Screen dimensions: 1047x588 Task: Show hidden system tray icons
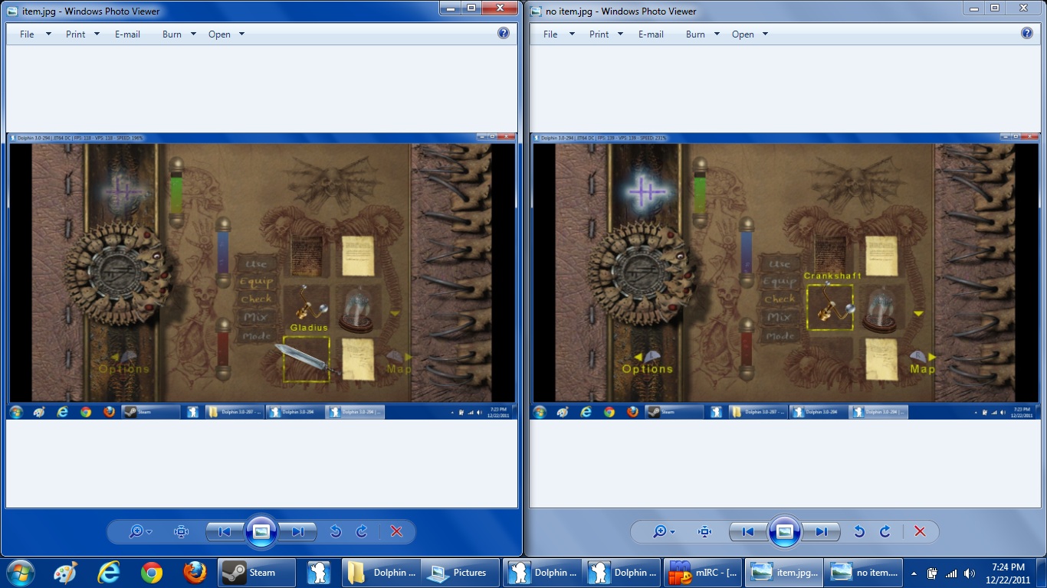coord(914,573)
